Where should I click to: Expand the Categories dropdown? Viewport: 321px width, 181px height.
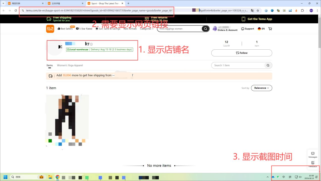(147, 29)
